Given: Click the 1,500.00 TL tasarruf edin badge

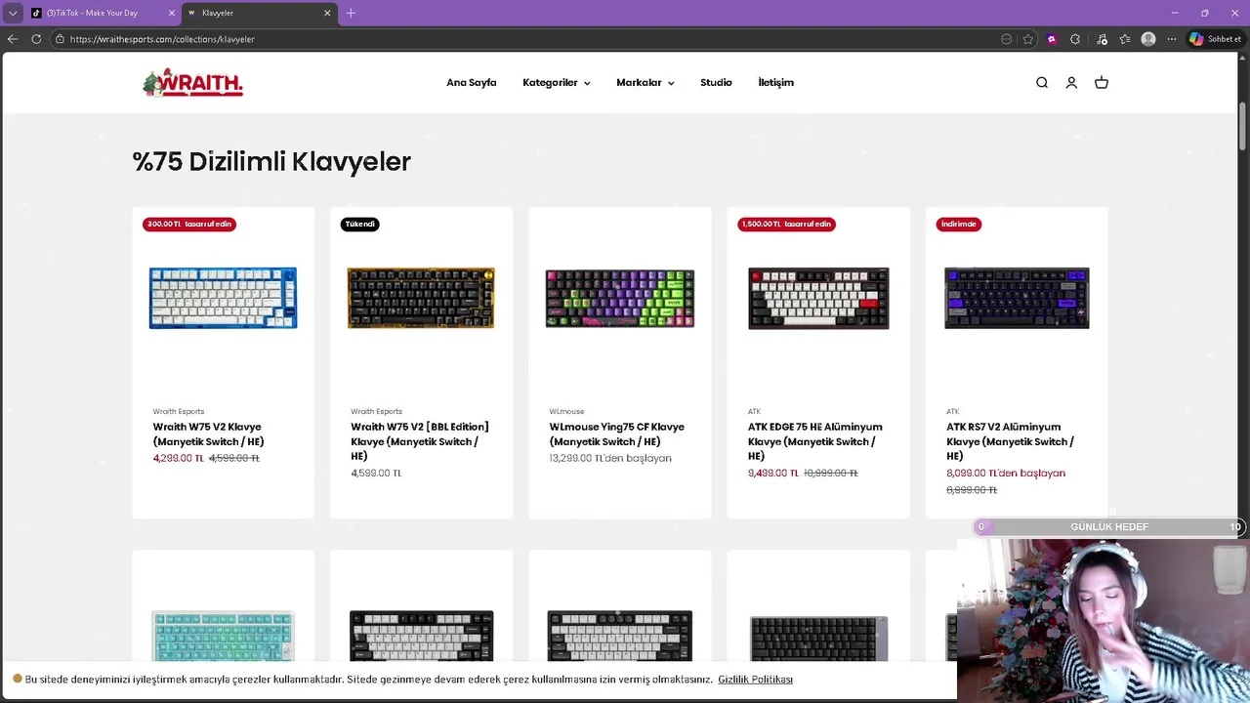Looking at the screenshot, I should (x=786, y=224).
